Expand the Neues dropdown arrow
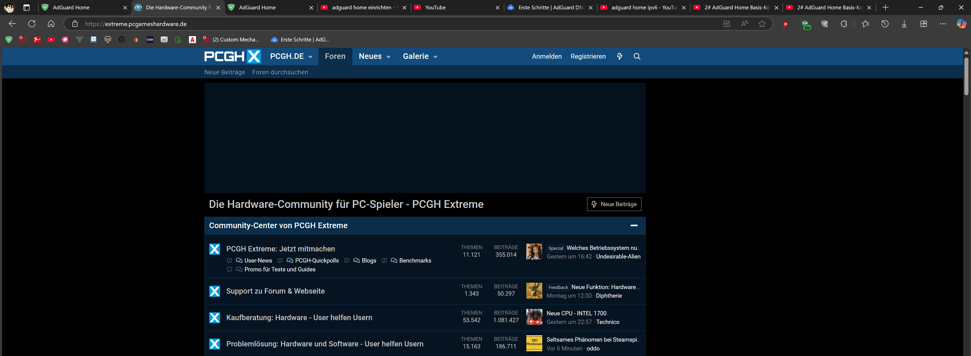971x356 pixels. pos(388,57)
